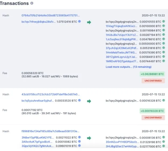The width and height of the screenshot is (168, 151).
Task: Open output address 1MRDvAF6QTgatdqucf7
Action: (x=121, y=61)
